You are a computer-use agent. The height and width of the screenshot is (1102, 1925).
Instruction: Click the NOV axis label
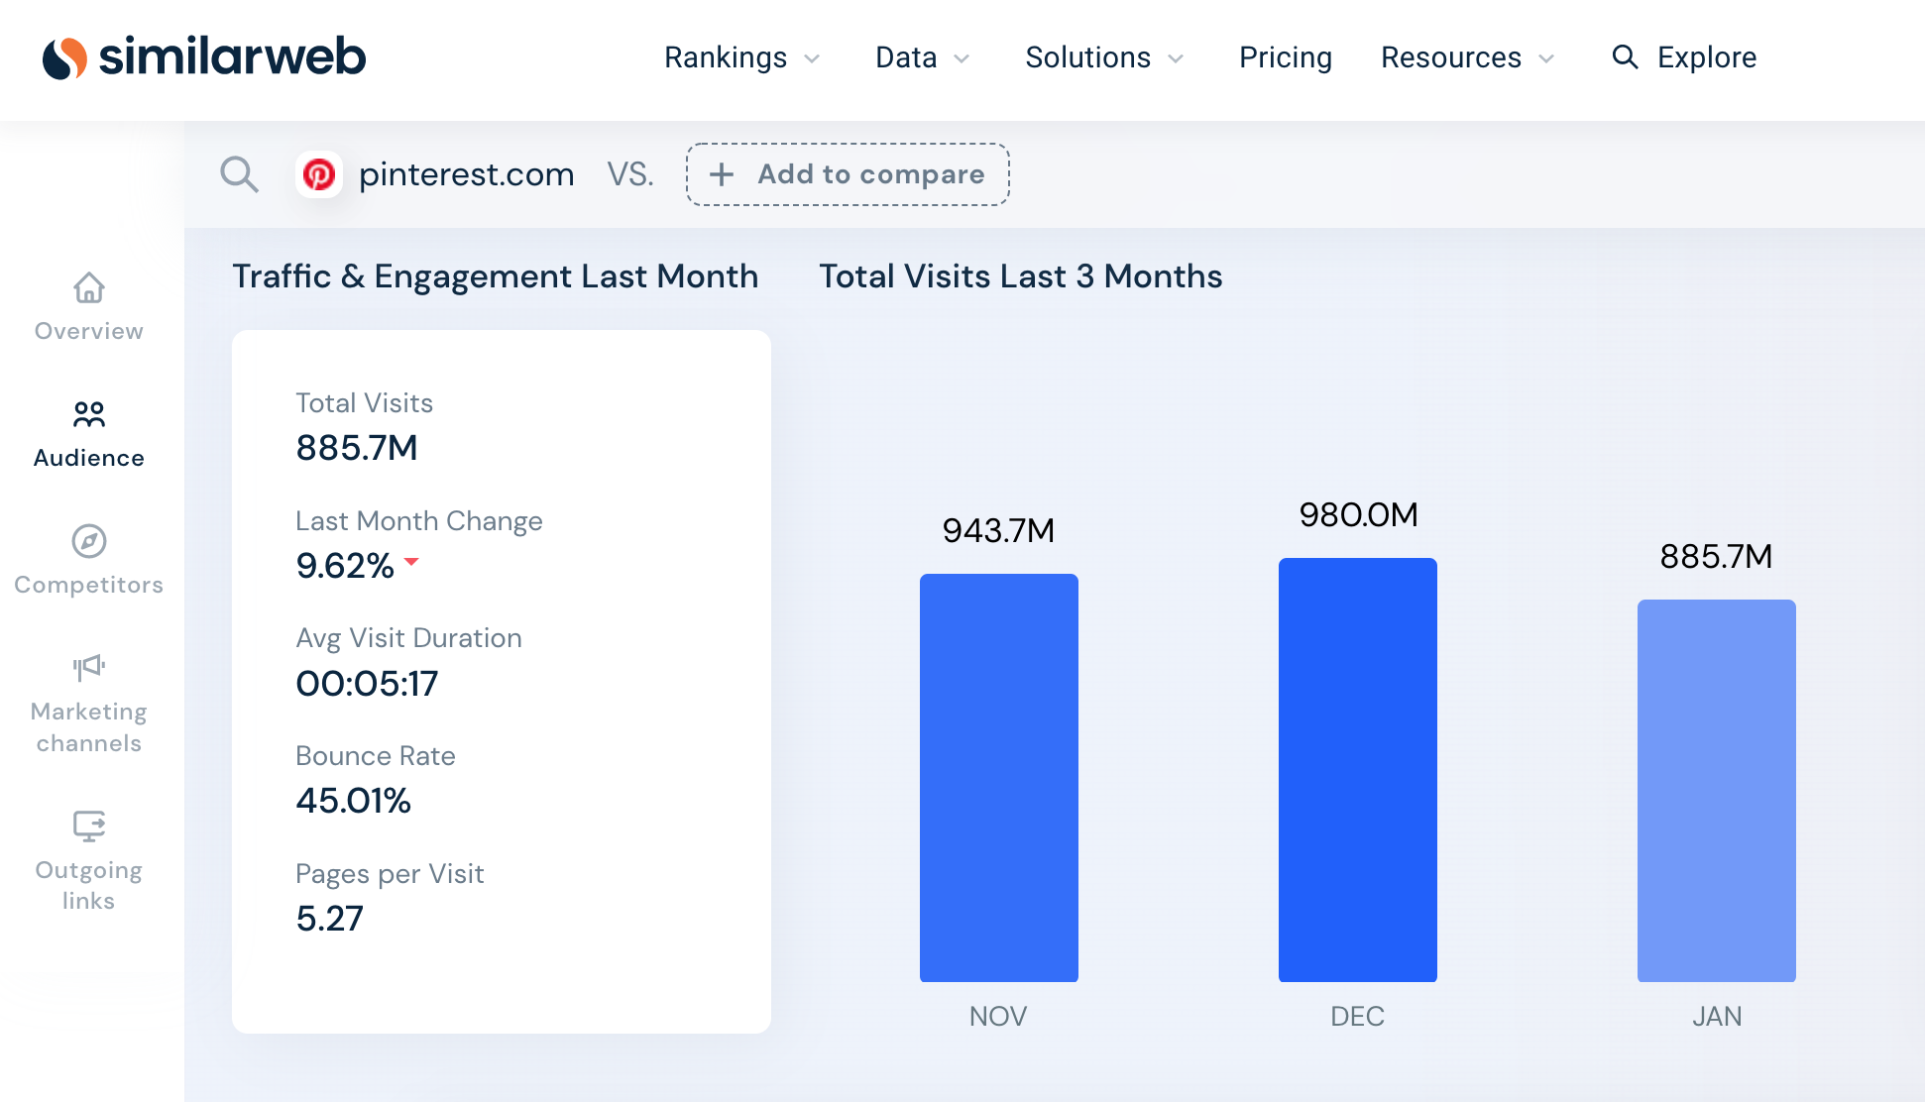[x=998, y=1017]
